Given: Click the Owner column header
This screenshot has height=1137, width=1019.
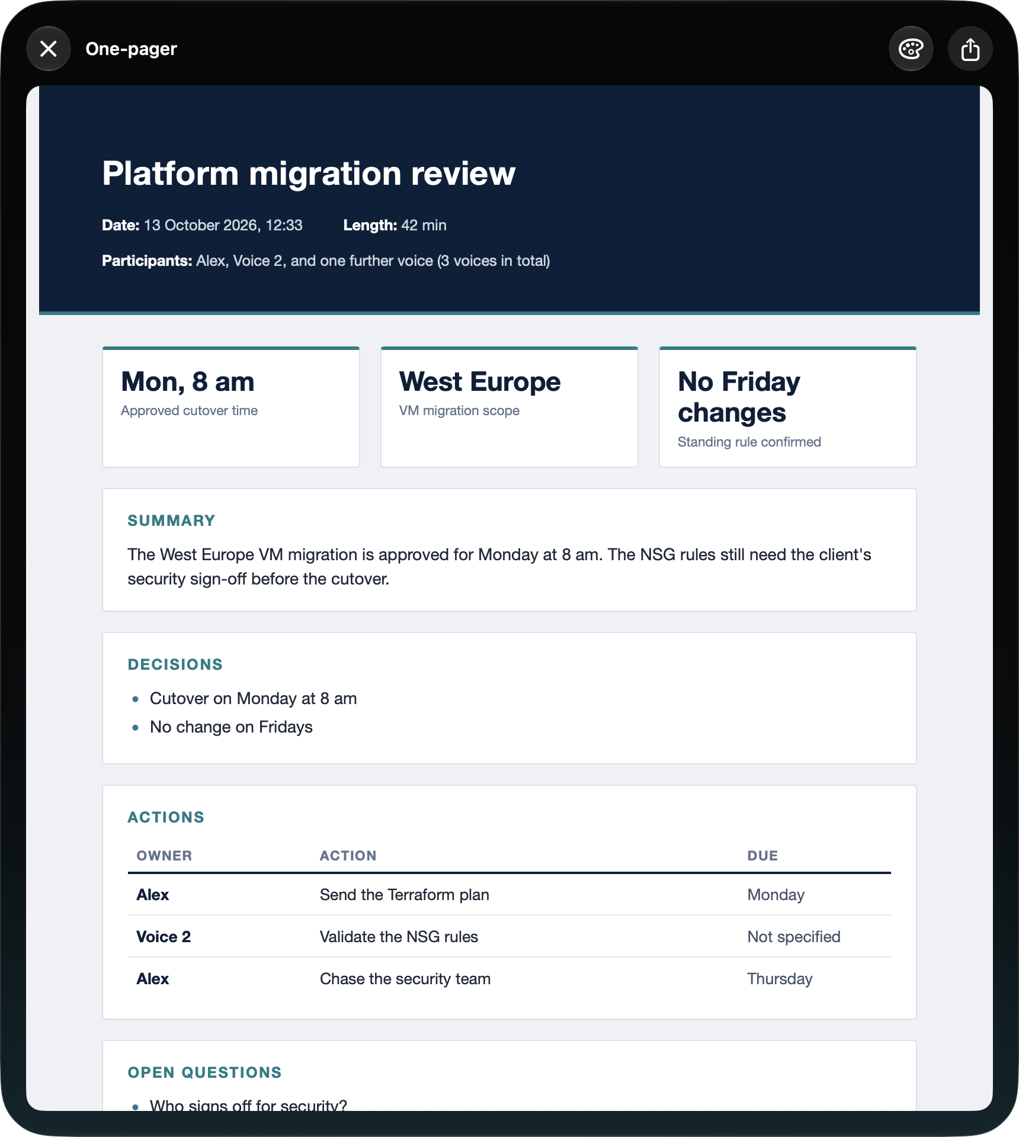Looking at the screenshot, I should [x=164, y=856].
